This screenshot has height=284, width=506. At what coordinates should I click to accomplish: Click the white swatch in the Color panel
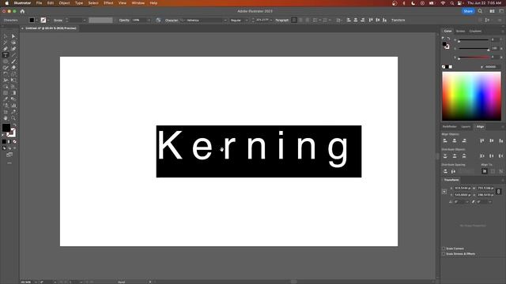click(451, 66)
